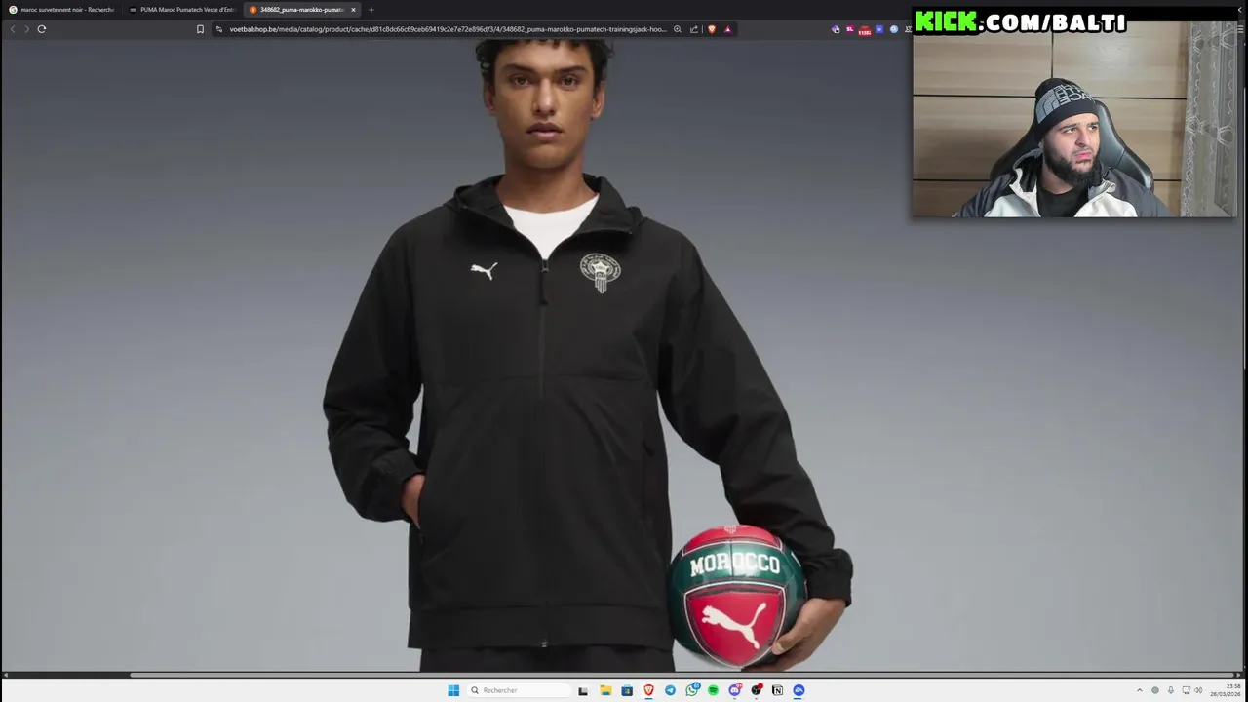Switch to the 'maroc survetement noir' Google tab

[61, 10]
